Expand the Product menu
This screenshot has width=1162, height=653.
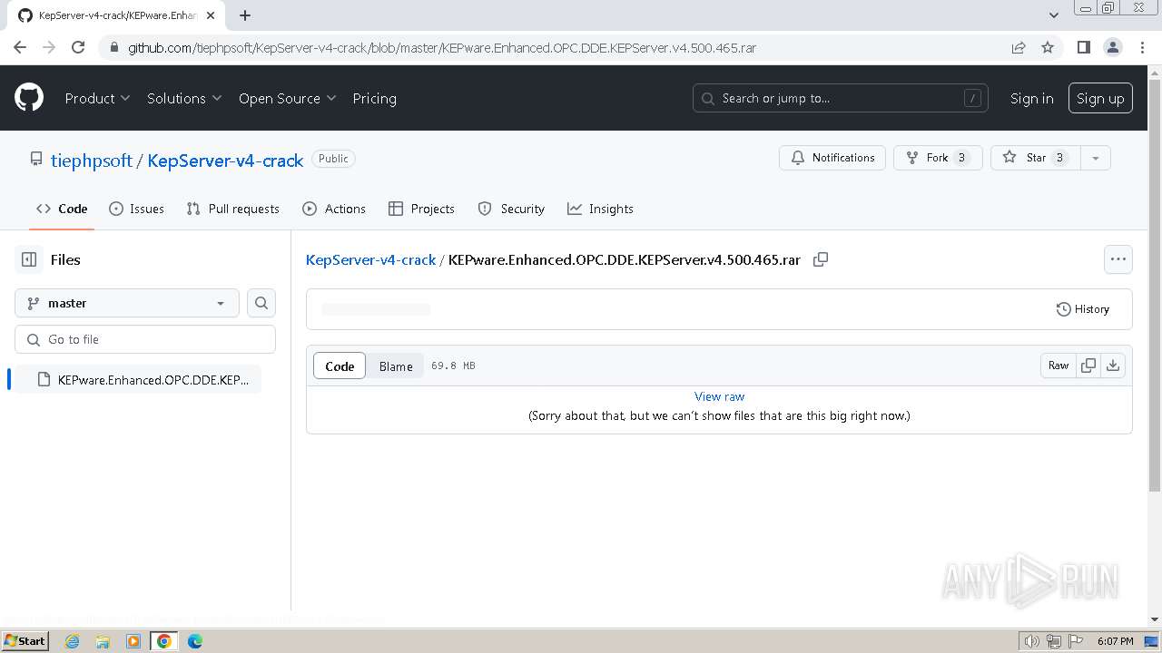pos(97,98)
